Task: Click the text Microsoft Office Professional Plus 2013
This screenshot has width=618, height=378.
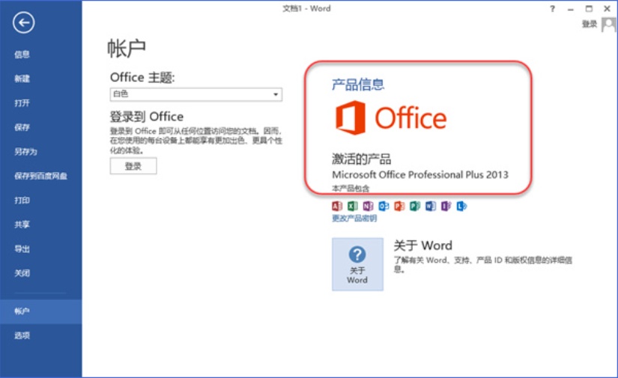Action: point(420,175)
